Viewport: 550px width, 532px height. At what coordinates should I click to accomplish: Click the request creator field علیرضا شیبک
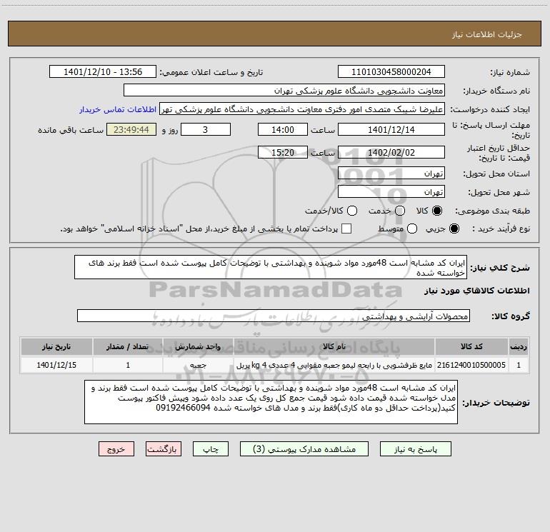pos(302,109)
